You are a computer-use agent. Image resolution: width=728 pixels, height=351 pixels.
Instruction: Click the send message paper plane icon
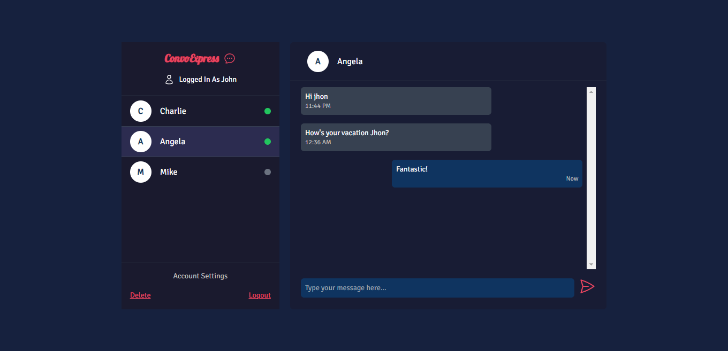587,287
